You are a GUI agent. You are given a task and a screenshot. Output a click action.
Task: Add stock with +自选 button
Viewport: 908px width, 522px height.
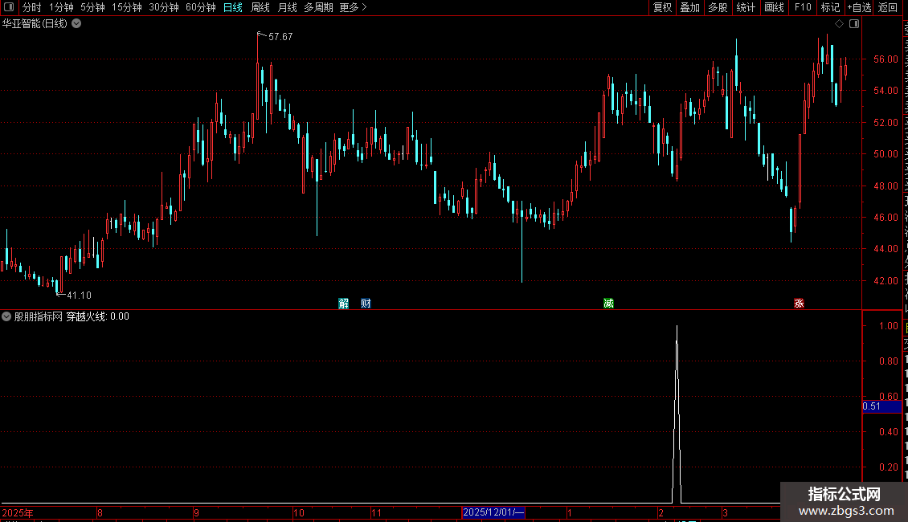click(x=859, y=7)
